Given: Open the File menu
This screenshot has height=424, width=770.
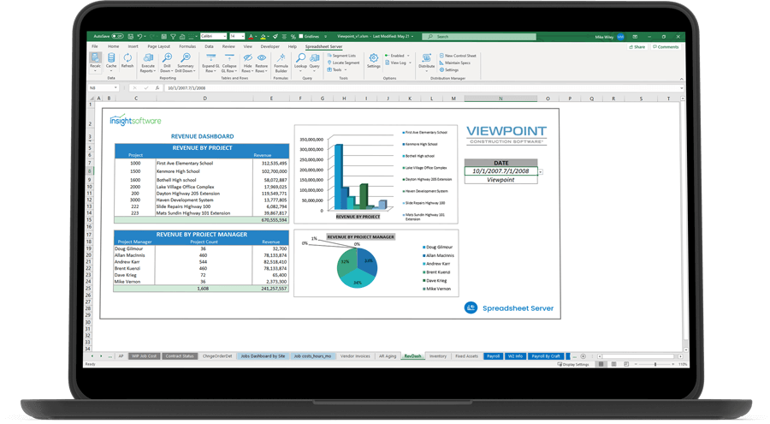Looking at the screenshot, I should pyautogui.click(x=95, y=46).
